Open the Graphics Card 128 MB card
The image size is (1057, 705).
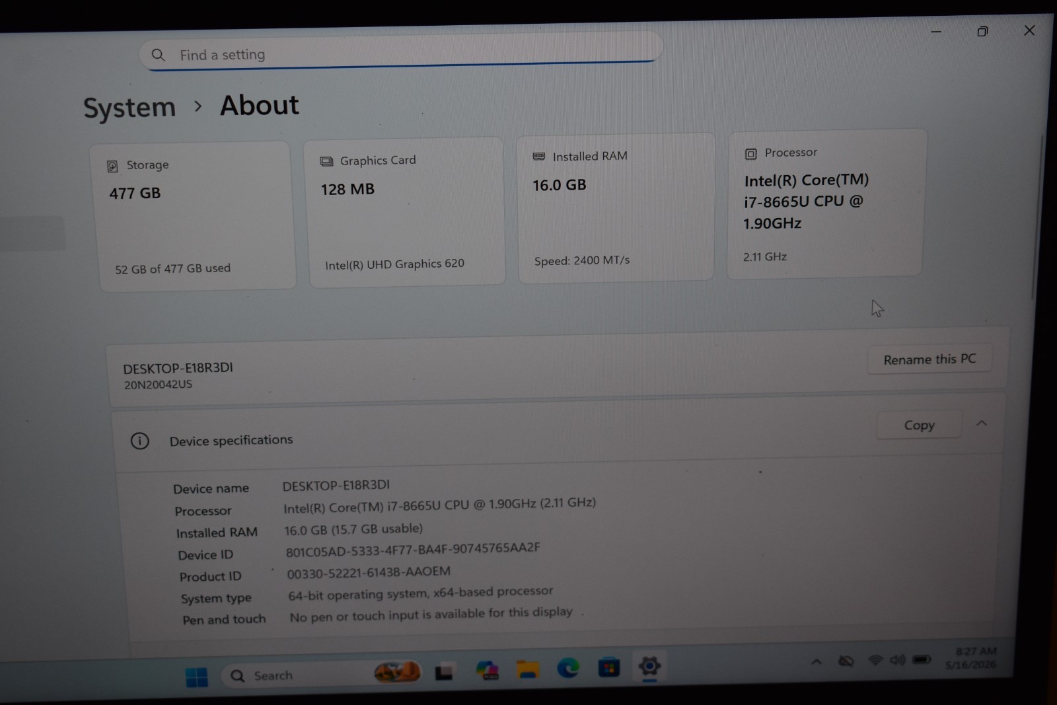tap(404, 211)
